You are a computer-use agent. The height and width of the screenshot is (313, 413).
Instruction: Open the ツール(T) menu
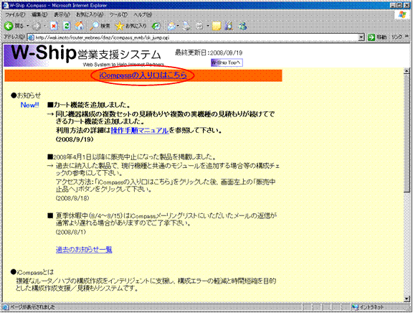click(x=118, y=15)
